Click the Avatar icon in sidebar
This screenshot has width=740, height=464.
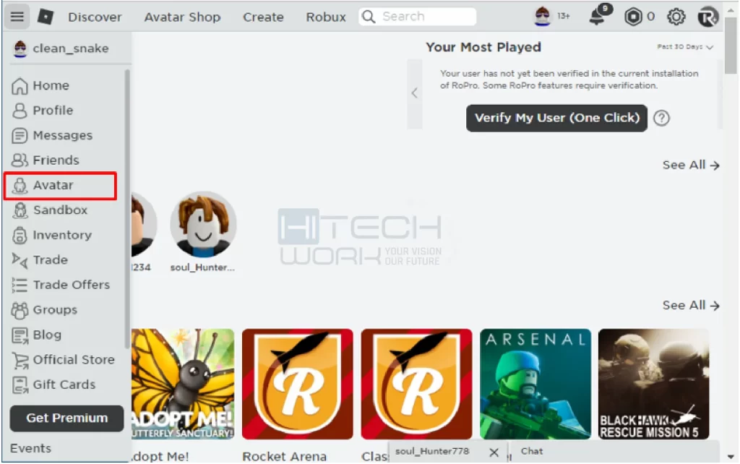20,186
